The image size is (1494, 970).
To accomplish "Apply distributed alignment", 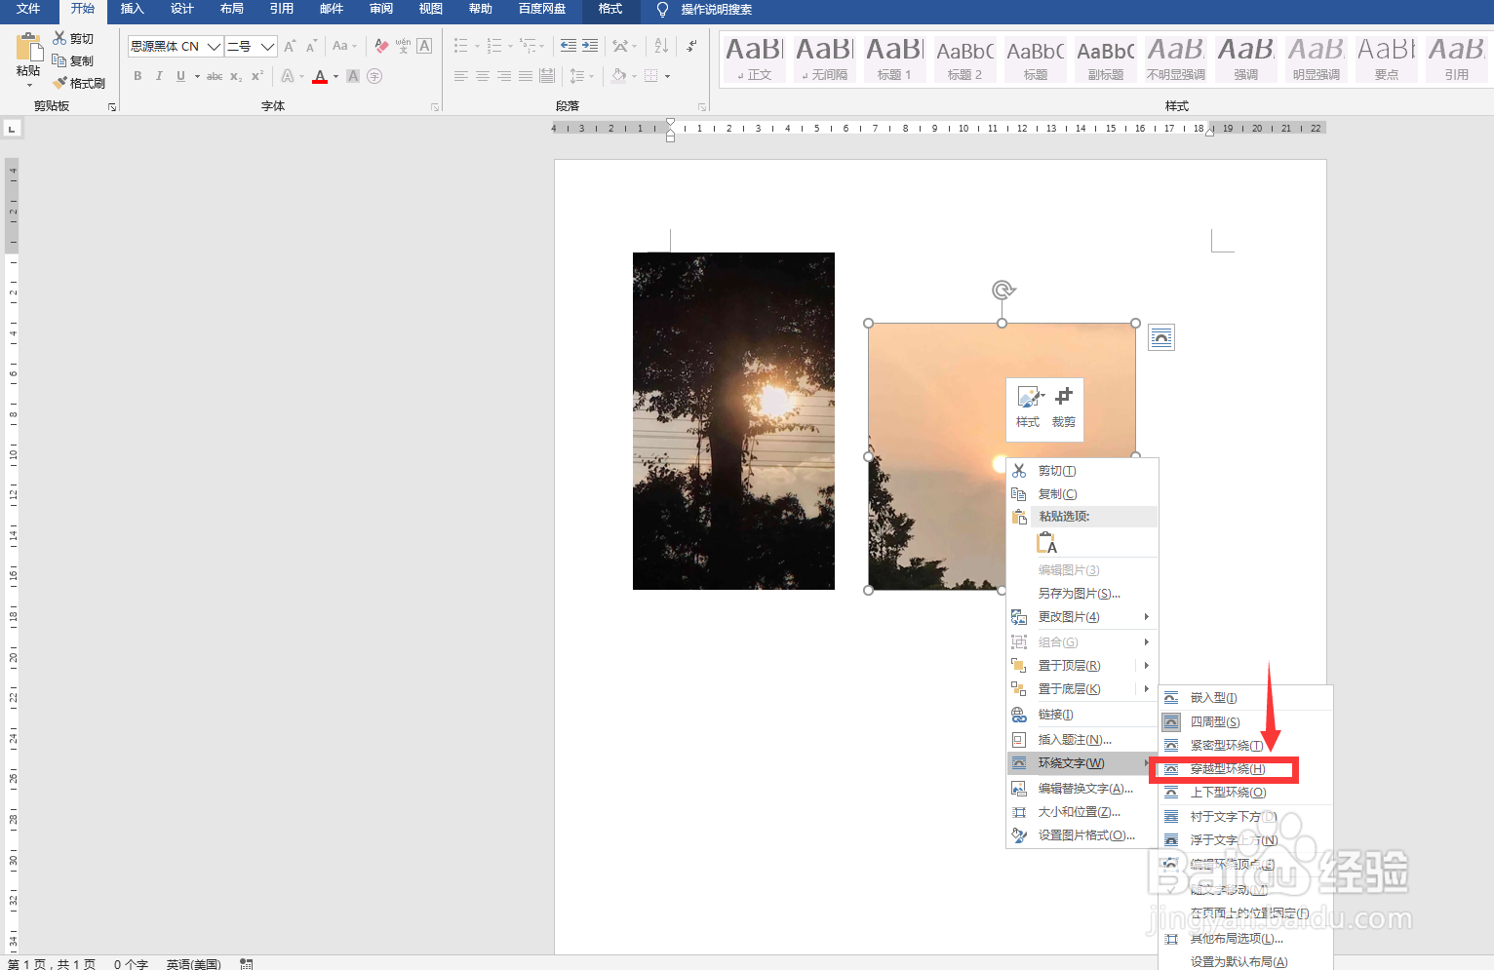I will (x=547, y=76).
